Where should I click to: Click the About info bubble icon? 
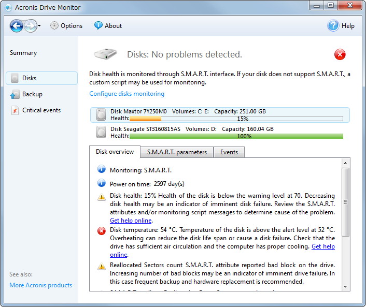[98, 25]
